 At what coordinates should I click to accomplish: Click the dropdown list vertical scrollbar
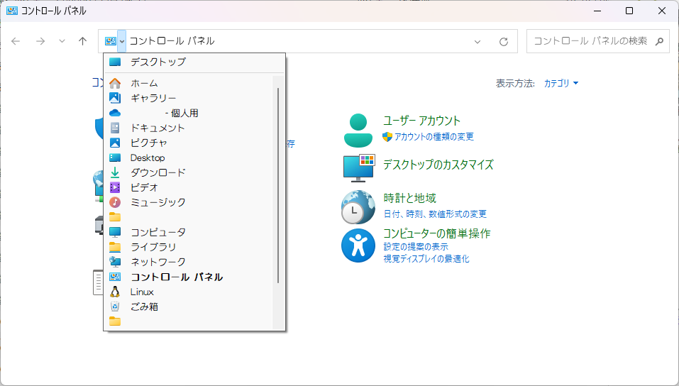pos(278,184)
